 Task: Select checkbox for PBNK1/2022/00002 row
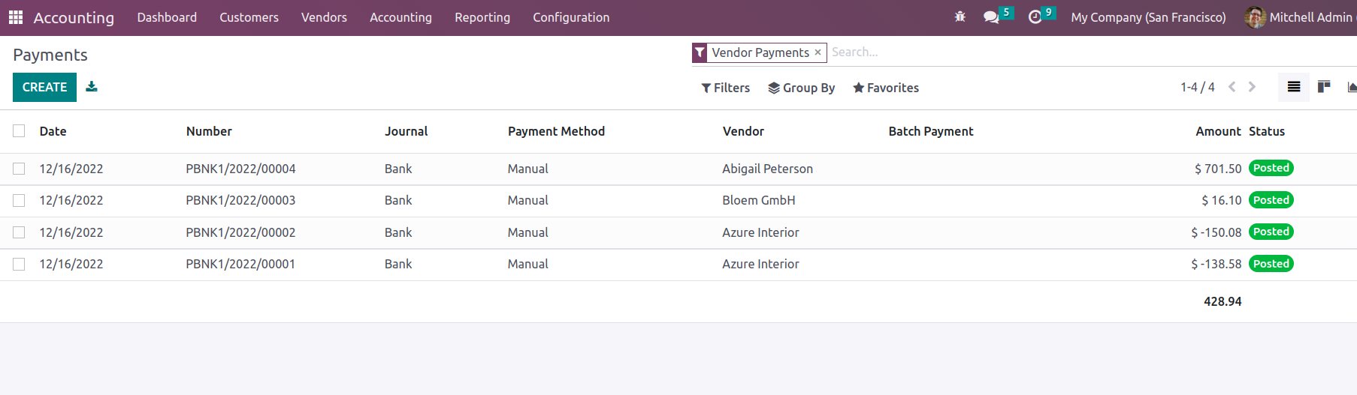click(19, 232)
